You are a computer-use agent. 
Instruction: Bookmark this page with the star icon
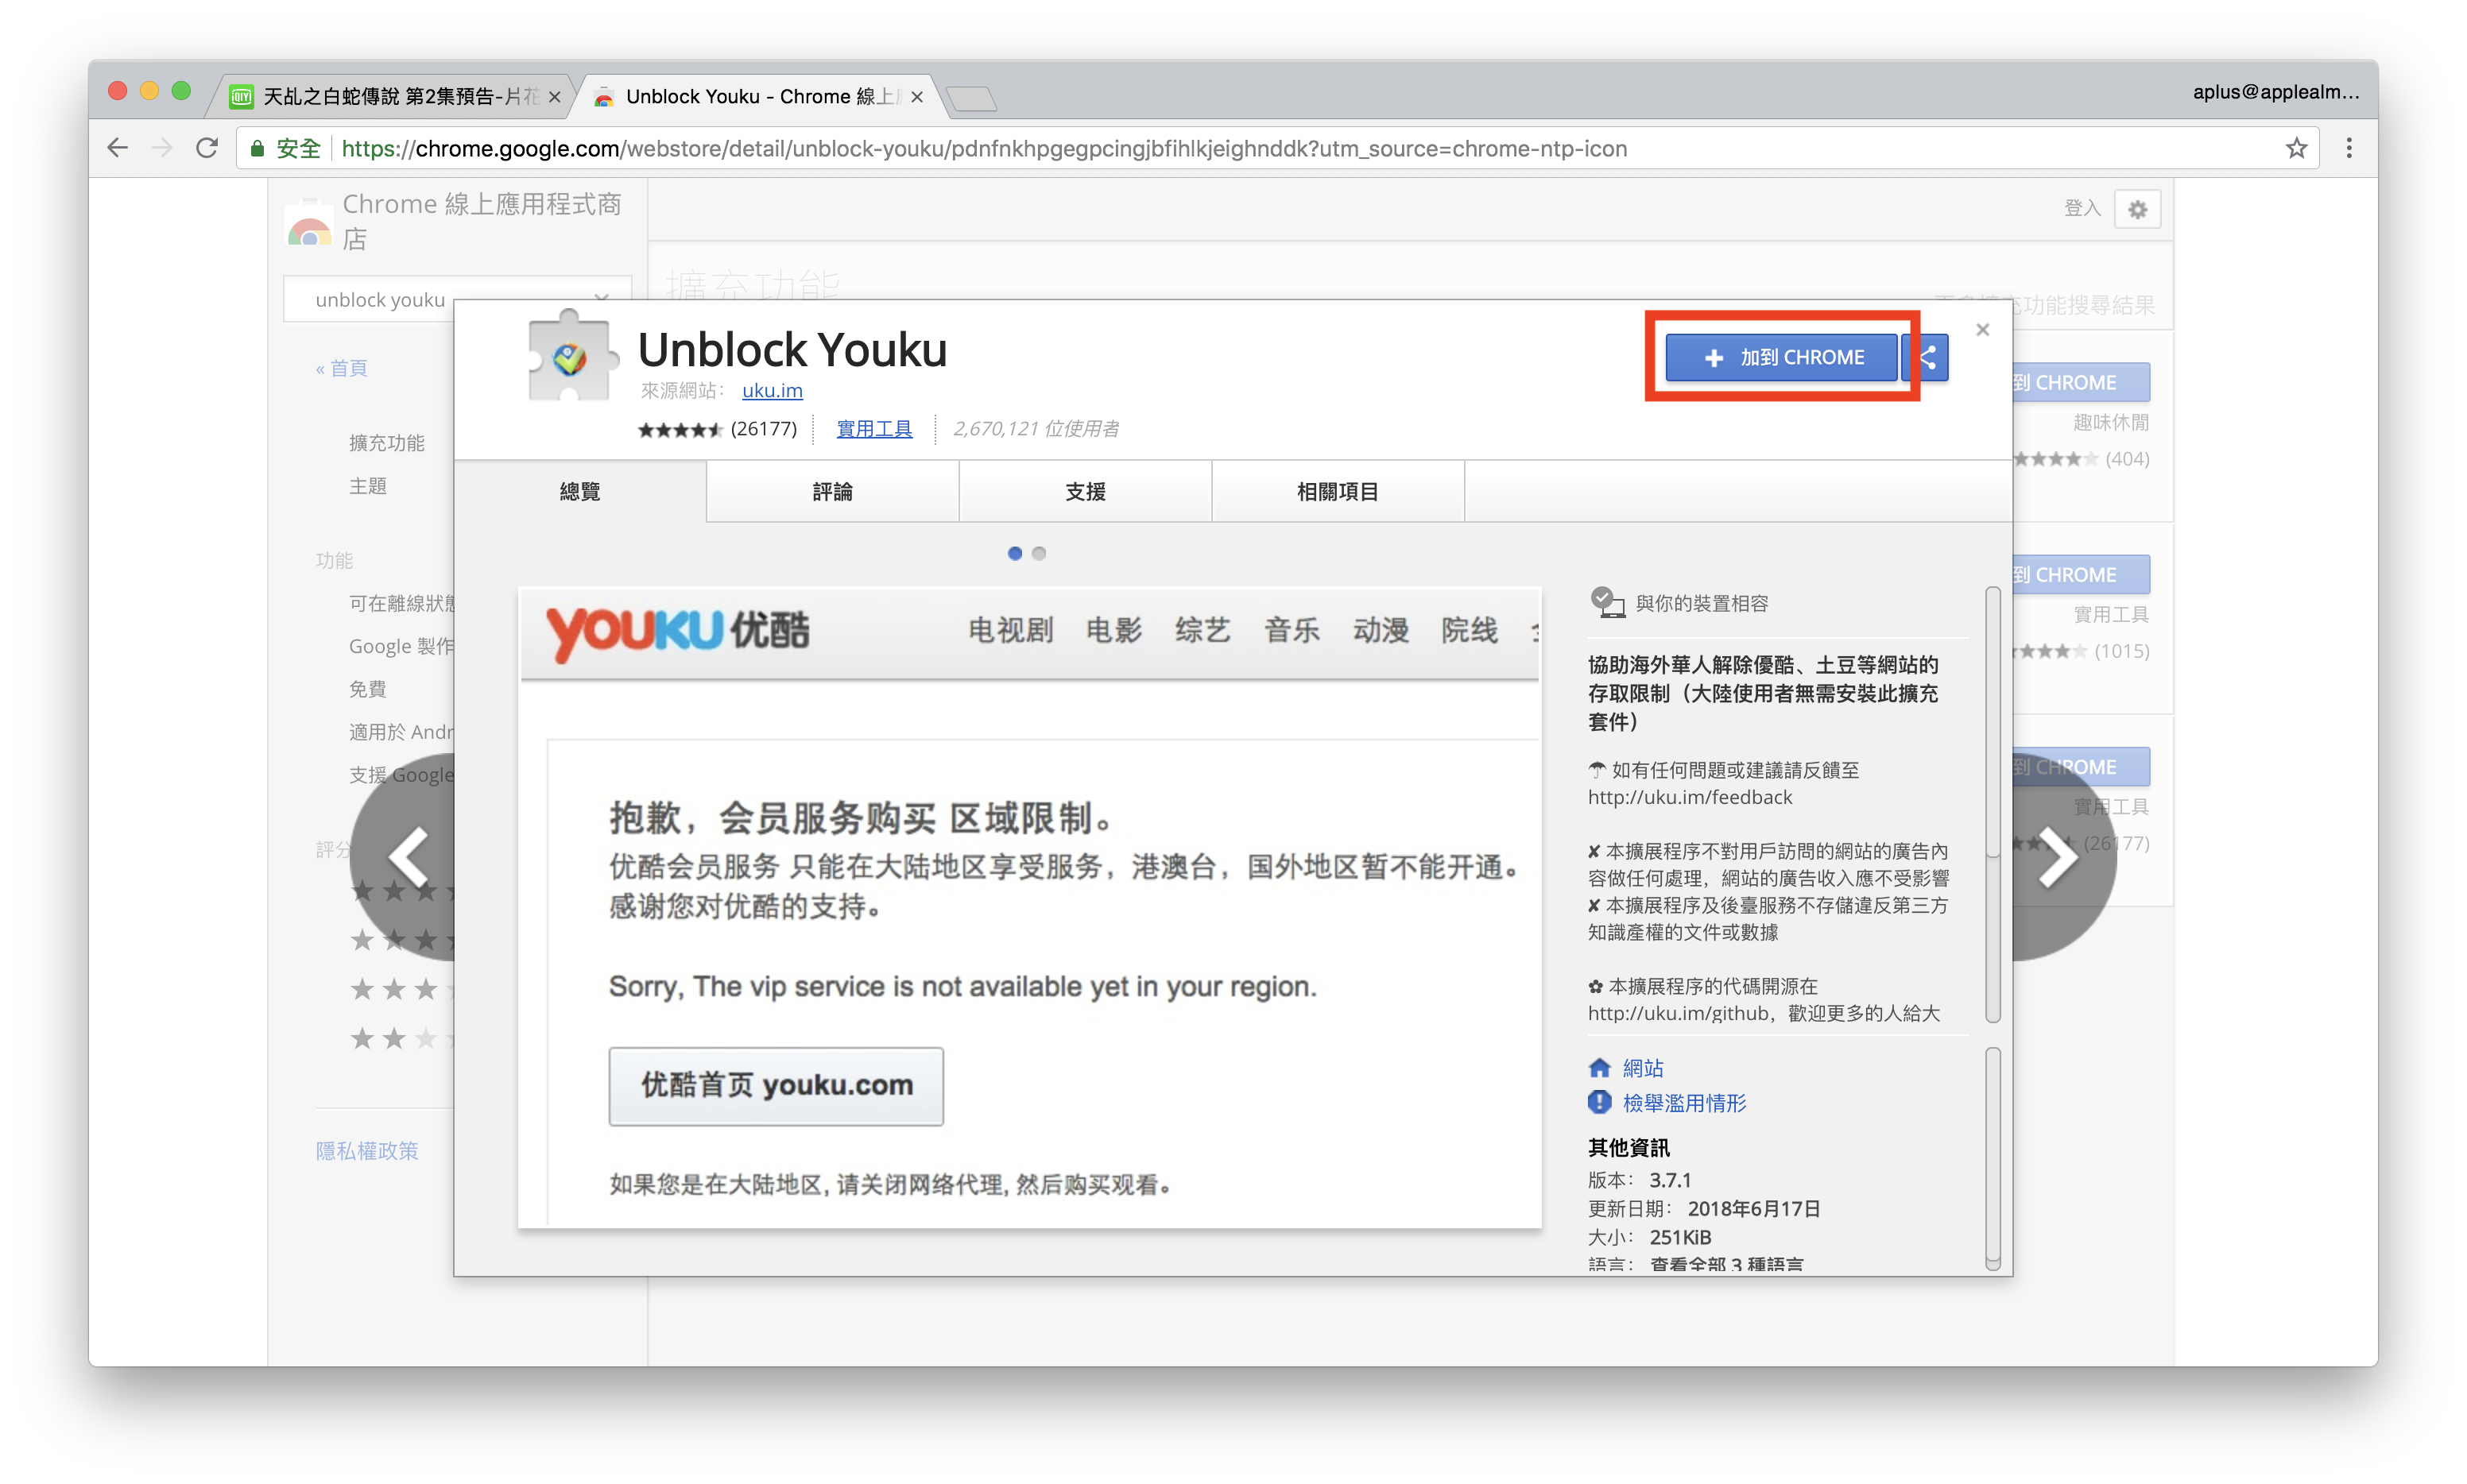pyautogui.click(x=2296, y=148)
